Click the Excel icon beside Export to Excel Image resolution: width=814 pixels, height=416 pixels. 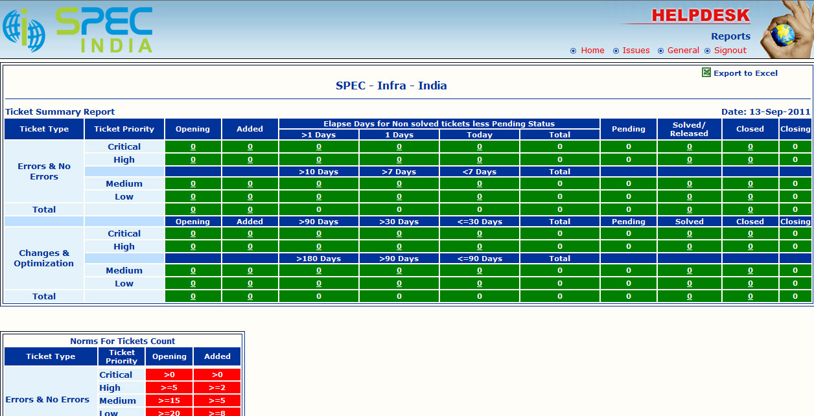coord(706,73)
